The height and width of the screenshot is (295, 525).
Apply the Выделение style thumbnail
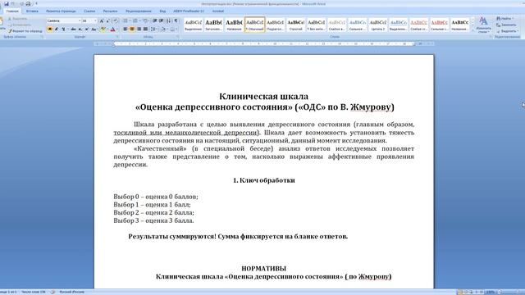coord(194,25)
